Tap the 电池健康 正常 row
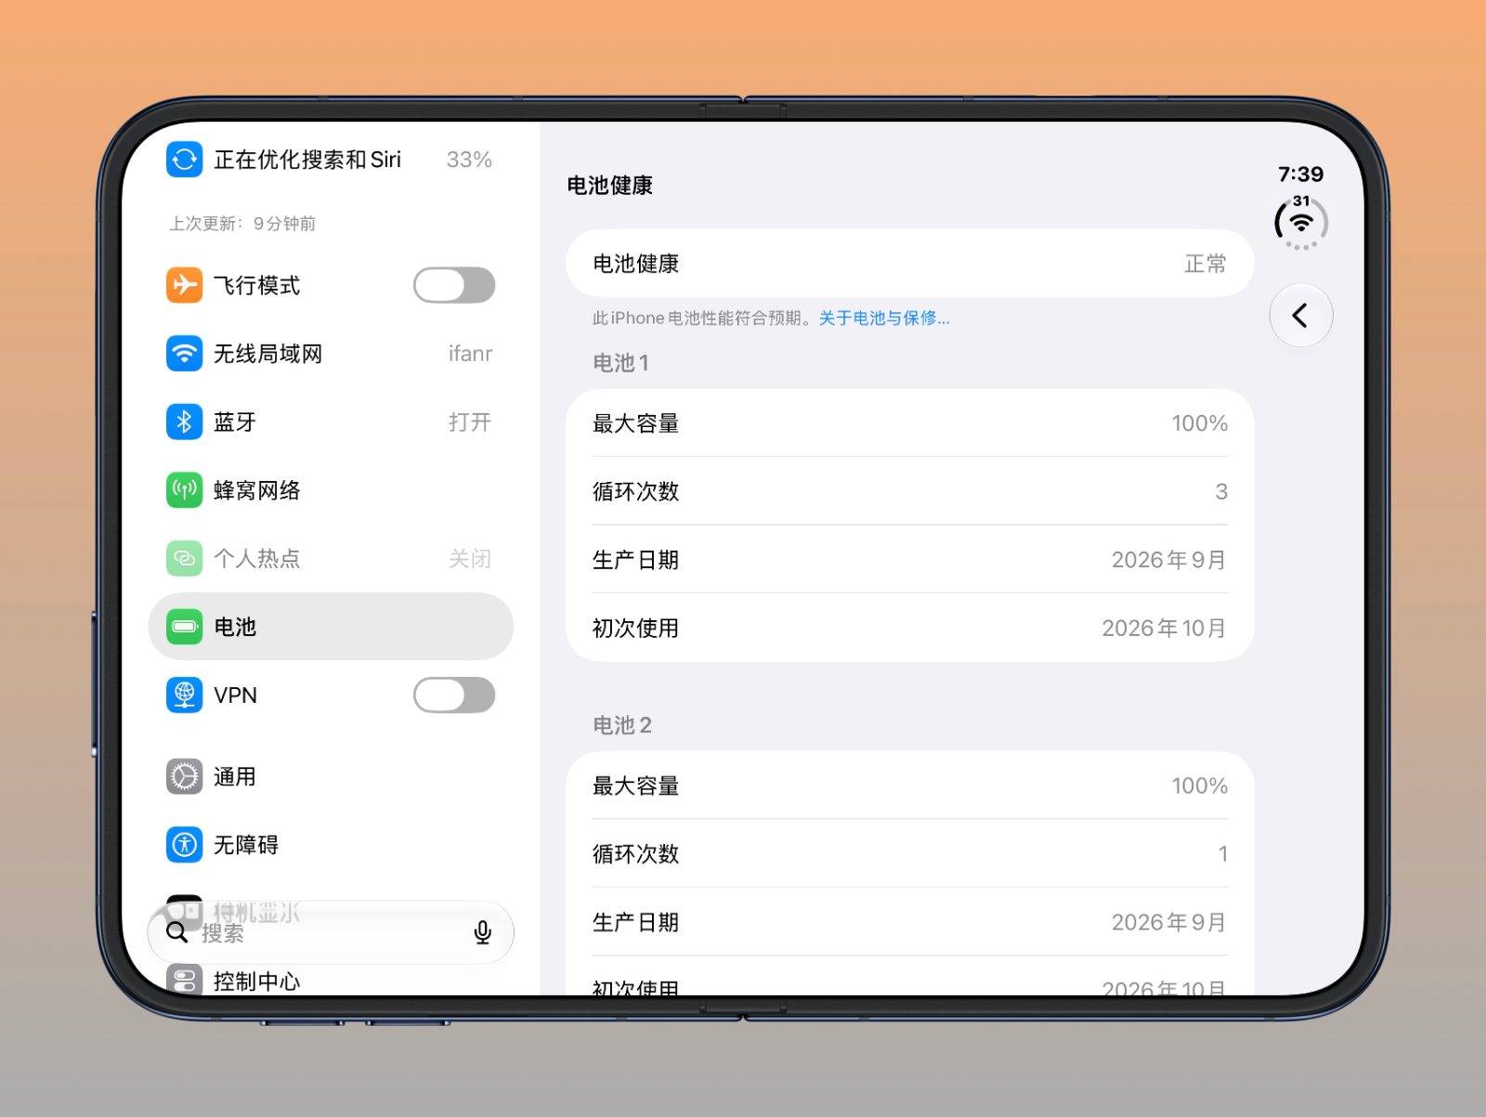This screenshot has width=1486, height=1117. 910,264
